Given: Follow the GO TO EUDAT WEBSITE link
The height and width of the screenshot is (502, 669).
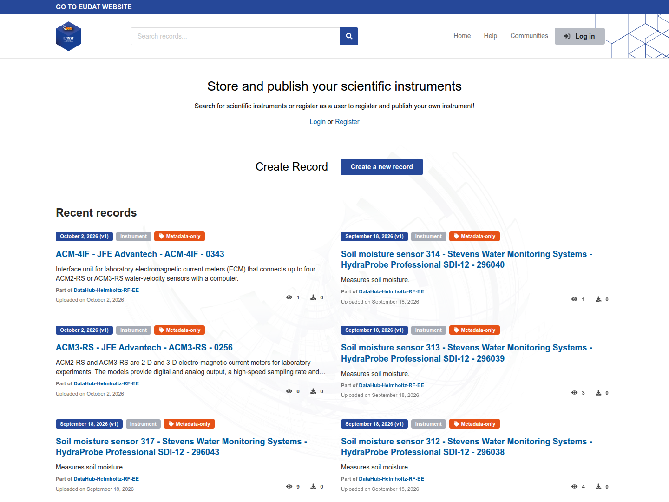Looking at the screenshot, I should tap(94, 7).
